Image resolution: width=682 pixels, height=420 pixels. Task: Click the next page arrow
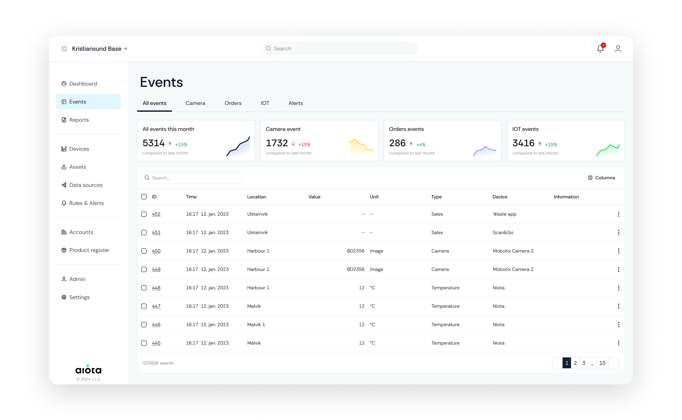click(613, 363)
